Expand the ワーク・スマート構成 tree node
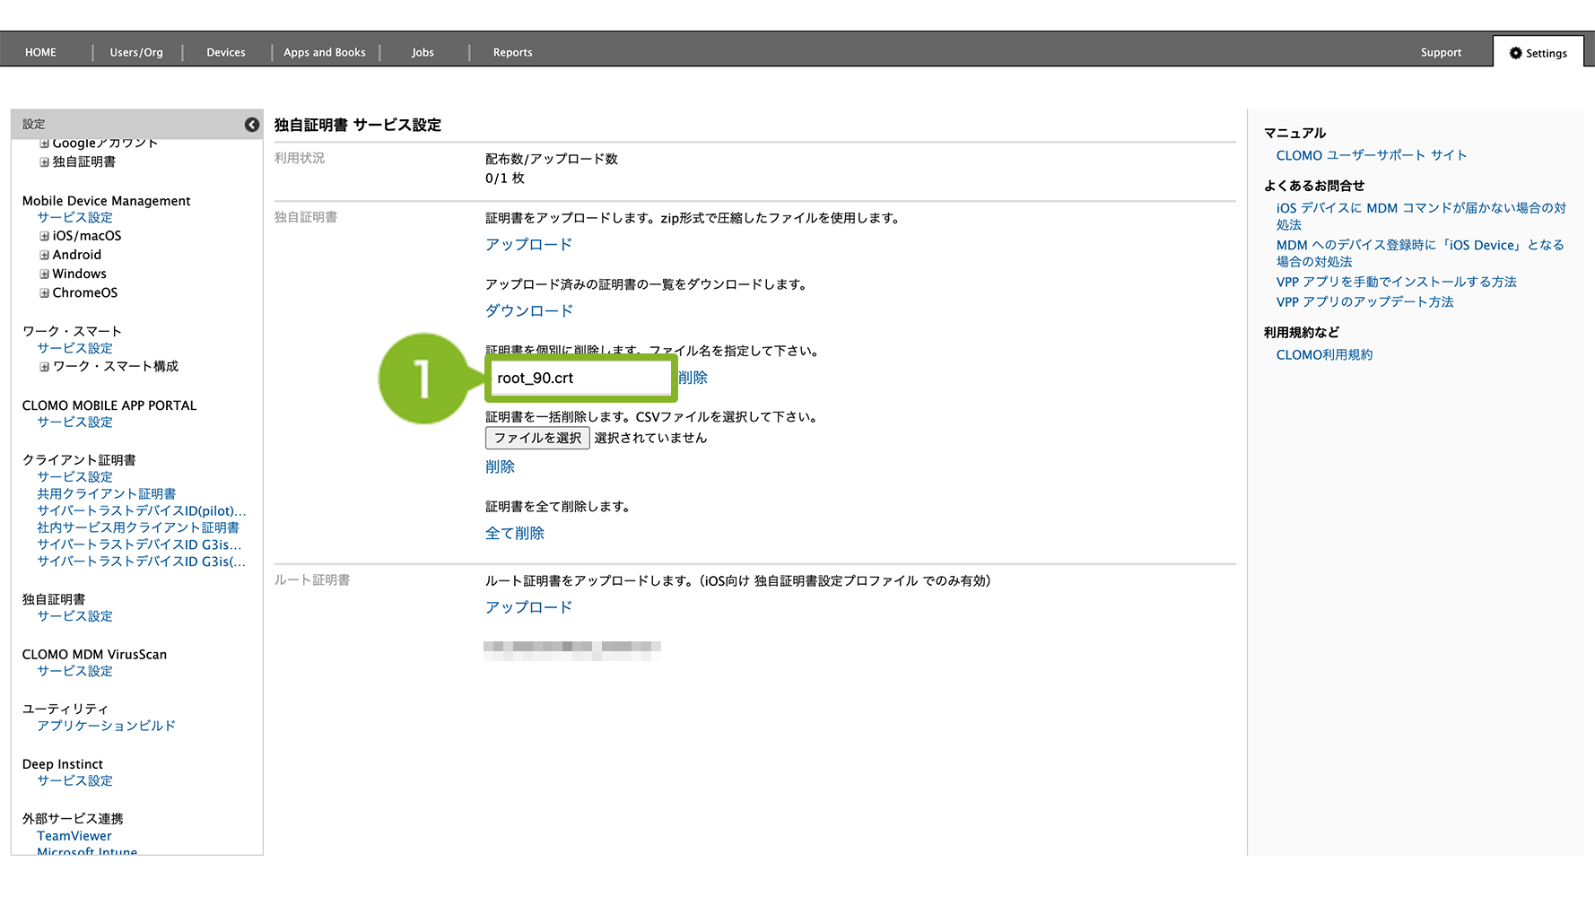The height and width of the screenshot is (897, 1595). point(44,366)
